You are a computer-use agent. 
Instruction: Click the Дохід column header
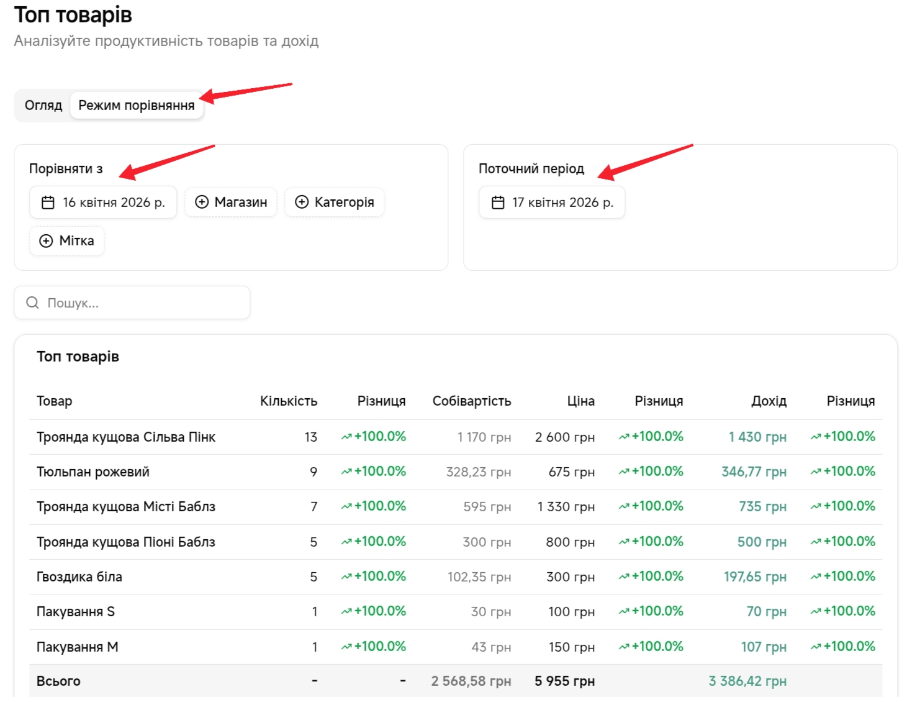769,401
